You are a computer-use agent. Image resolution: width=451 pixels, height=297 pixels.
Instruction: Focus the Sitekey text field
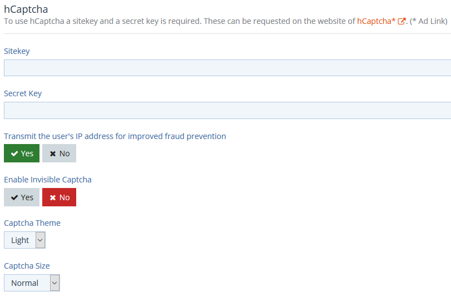pos(227,68)
